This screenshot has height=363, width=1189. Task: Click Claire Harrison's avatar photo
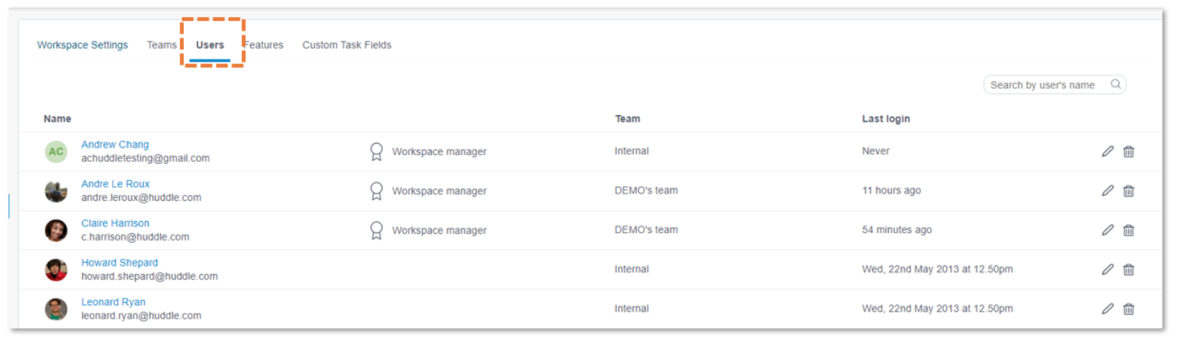(56, 230)
